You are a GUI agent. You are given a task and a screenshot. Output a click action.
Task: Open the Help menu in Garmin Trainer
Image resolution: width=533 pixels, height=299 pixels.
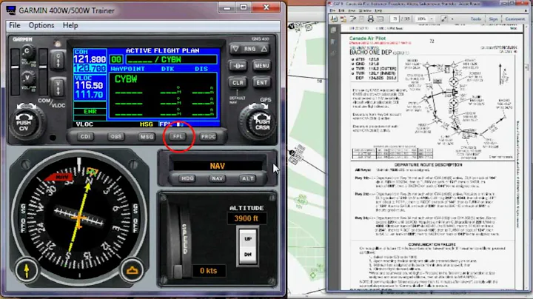click(70, 25)
